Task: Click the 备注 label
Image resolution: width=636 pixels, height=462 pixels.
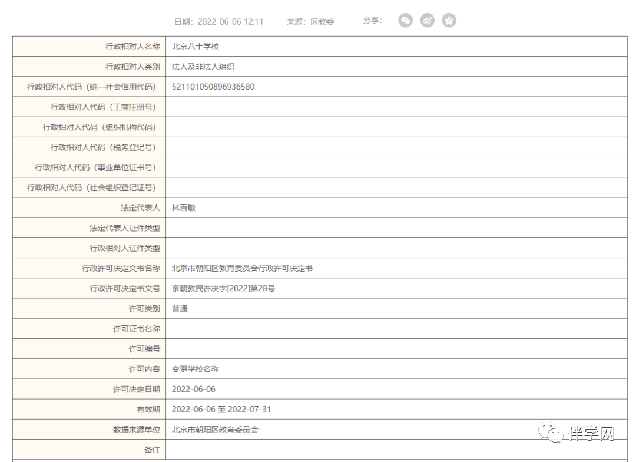Action: pyautogui.click(x=152, y=450)
